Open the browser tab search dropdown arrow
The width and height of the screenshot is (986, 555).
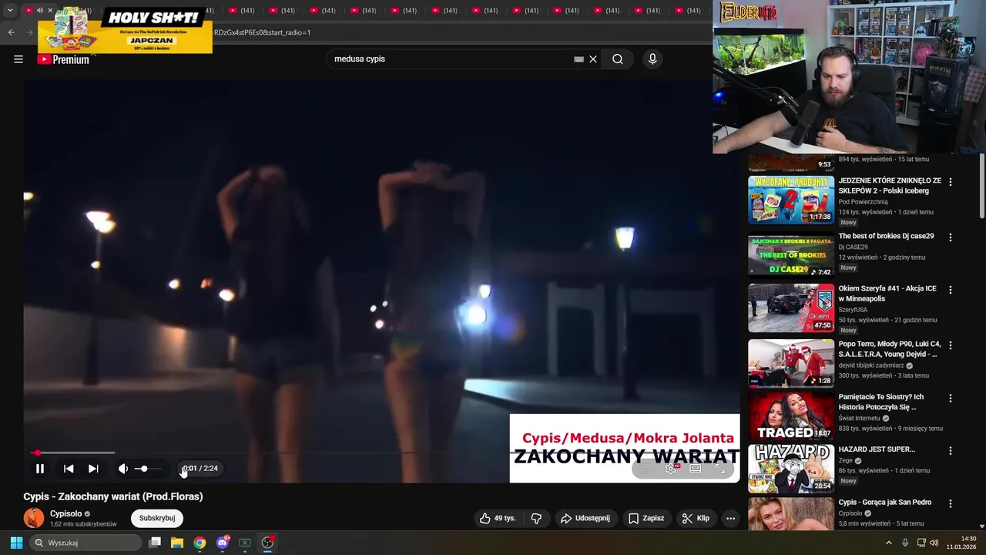(10, 10)
